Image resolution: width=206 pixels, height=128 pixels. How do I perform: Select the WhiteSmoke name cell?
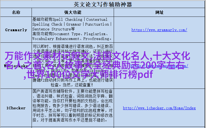coord(16,66)
